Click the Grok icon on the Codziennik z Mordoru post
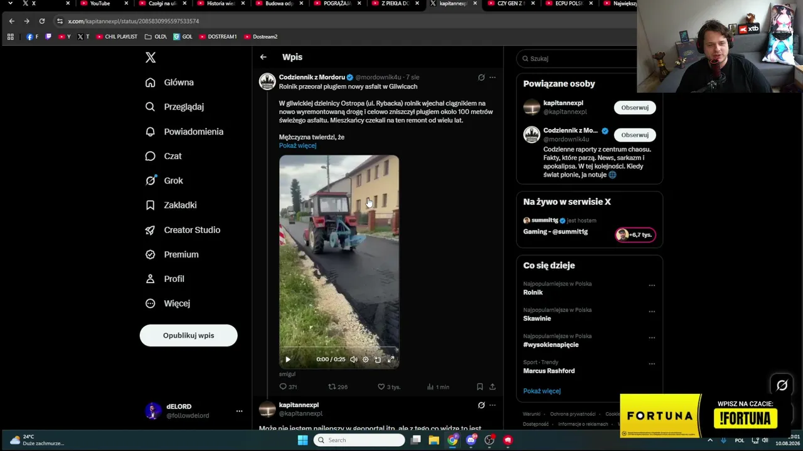 click(481, 78)
